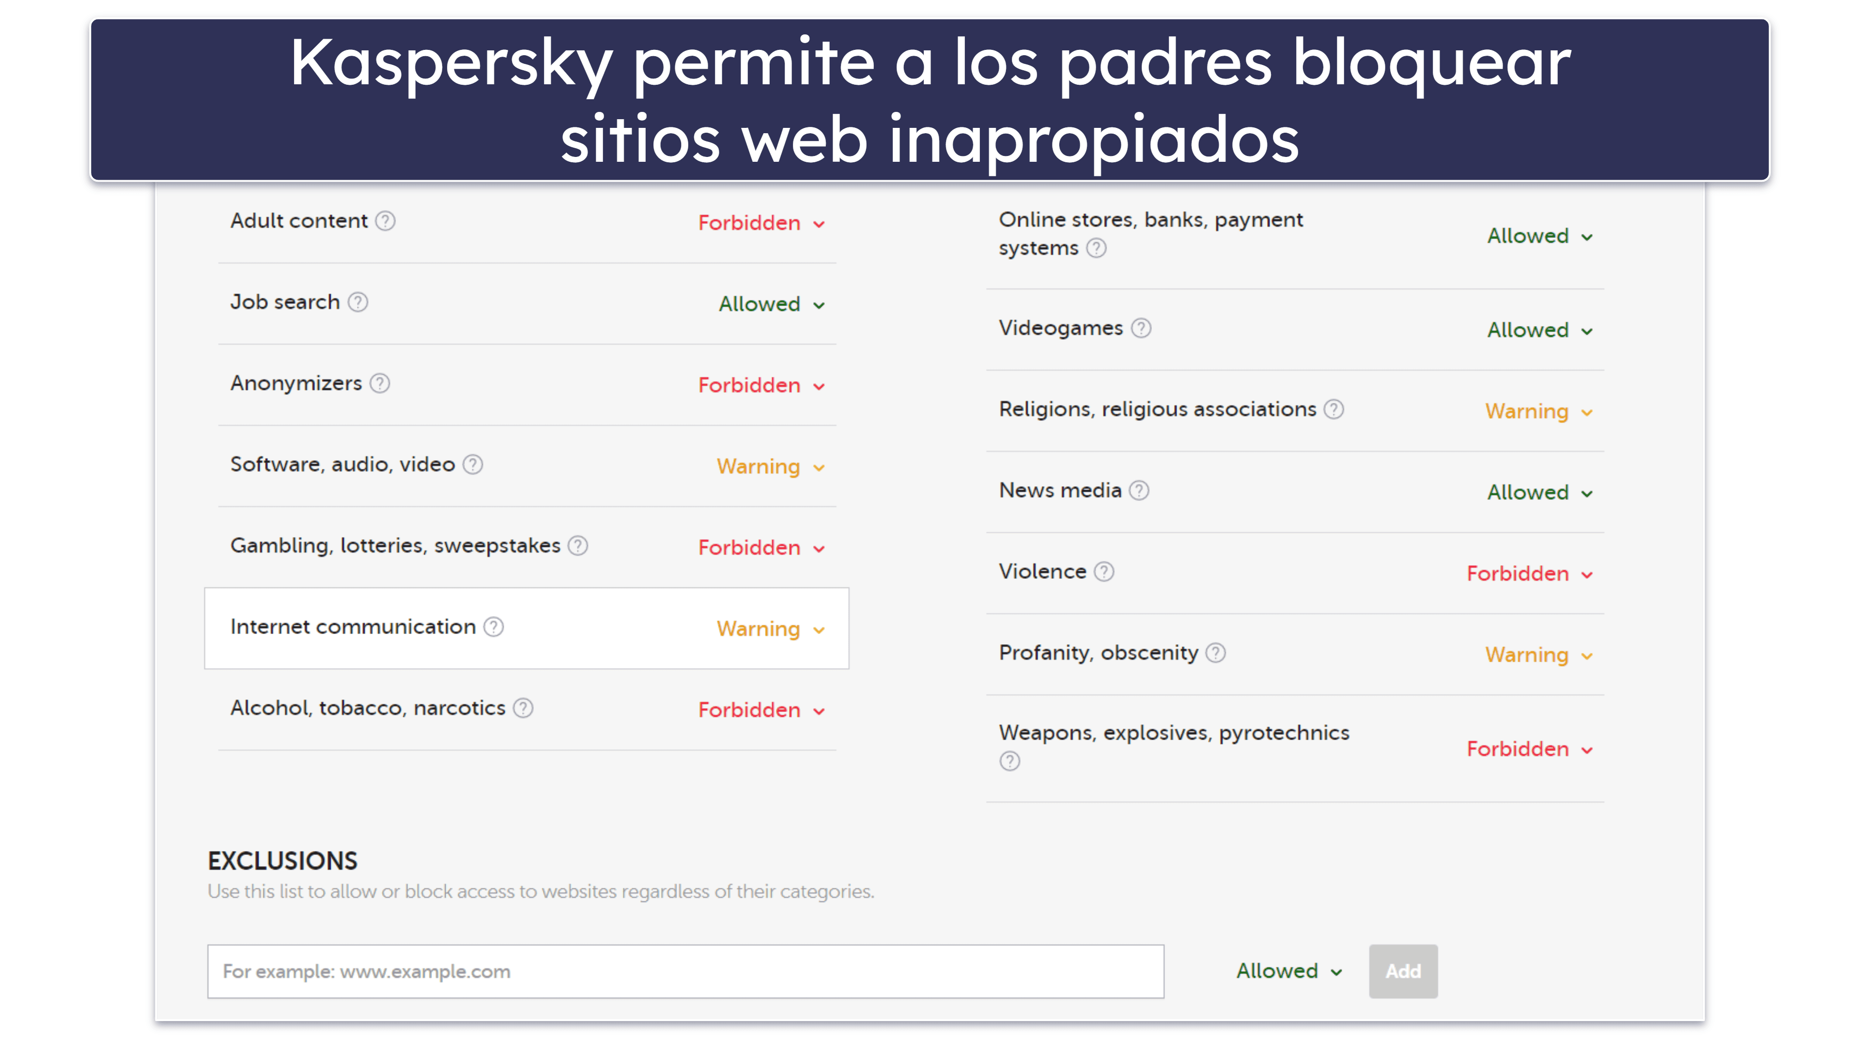Open Allowed dropdown for Online stores, banks
This screenshot has height=1039, width=1860.
(1539, 236)
